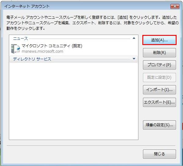
Task: Open プロパティ(P) for the account
Action: pyautogui.click(x=159, y=65)
